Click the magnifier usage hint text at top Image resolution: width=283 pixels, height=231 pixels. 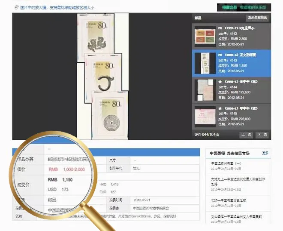click(57, 8)
